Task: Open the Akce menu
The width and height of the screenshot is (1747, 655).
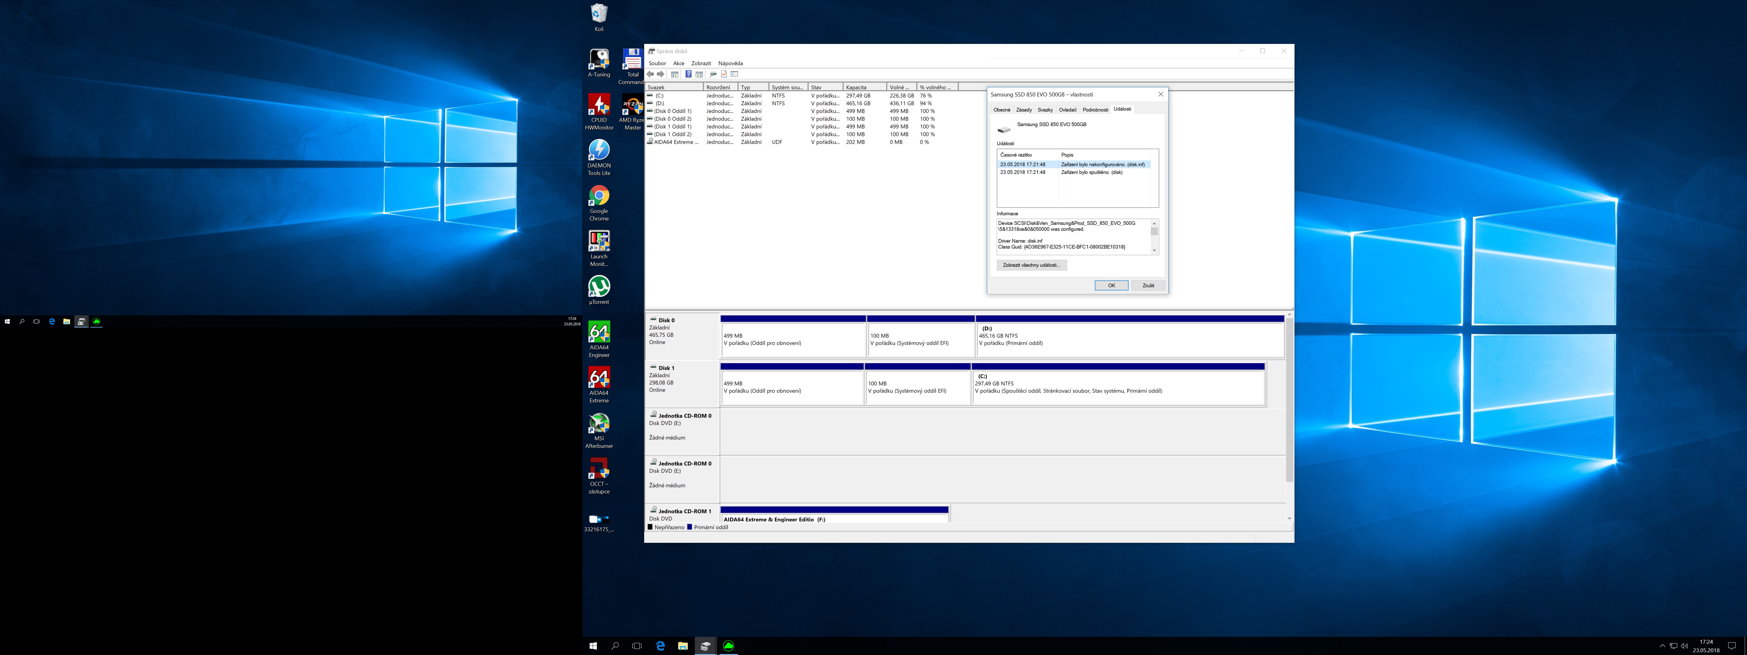Action: [x=678, y=63]
